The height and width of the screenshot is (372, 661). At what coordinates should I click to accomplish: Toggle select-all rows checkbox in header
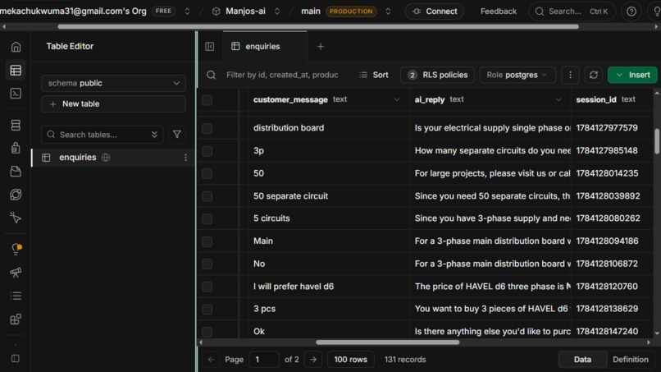207,100
